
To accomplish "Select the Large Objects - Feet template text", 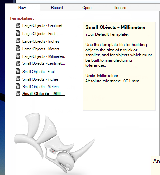I will (x=39, y=34).
